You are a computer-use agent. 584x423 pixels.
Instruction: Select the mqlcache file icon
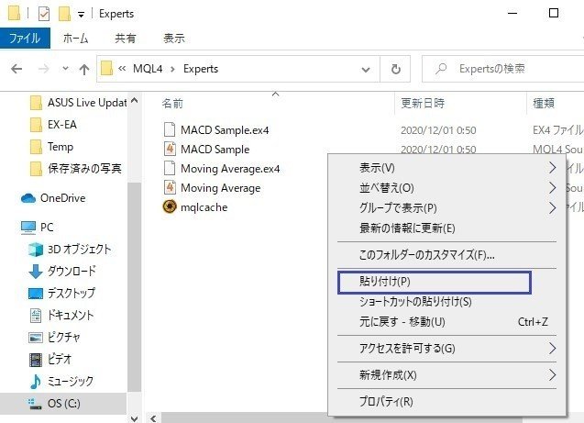click(170, 206)
